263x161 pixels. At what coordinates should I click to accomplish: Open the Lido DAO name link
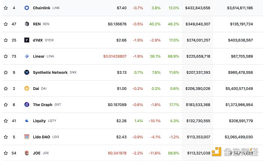pyautogui.click(x=42, y=137)
